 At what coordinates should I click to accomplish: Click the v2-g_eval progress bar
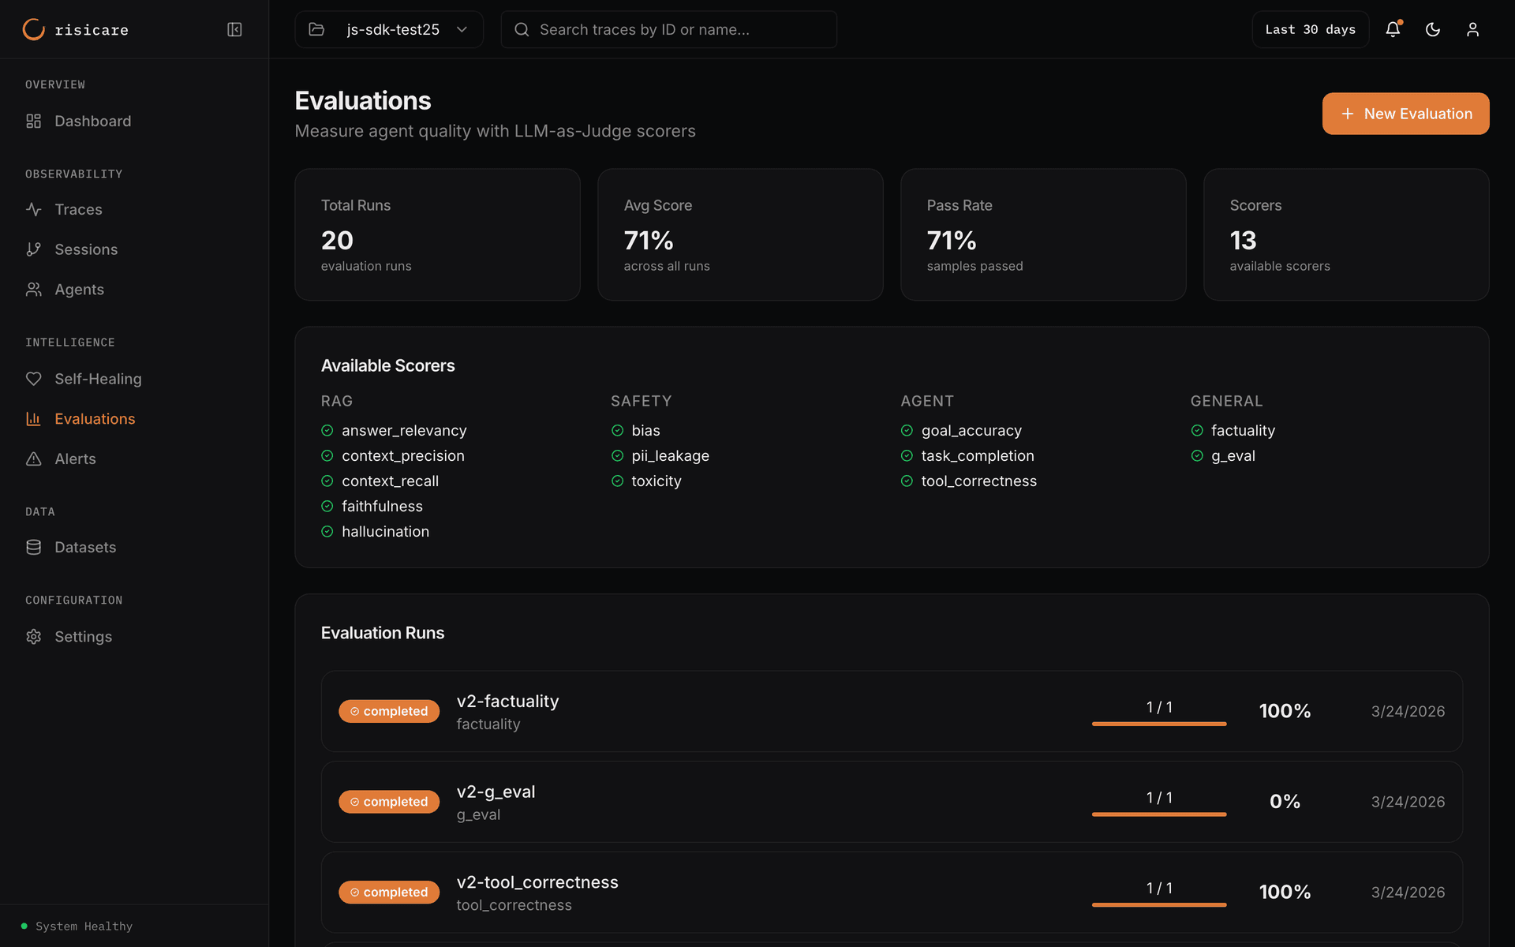[1158, 814]
